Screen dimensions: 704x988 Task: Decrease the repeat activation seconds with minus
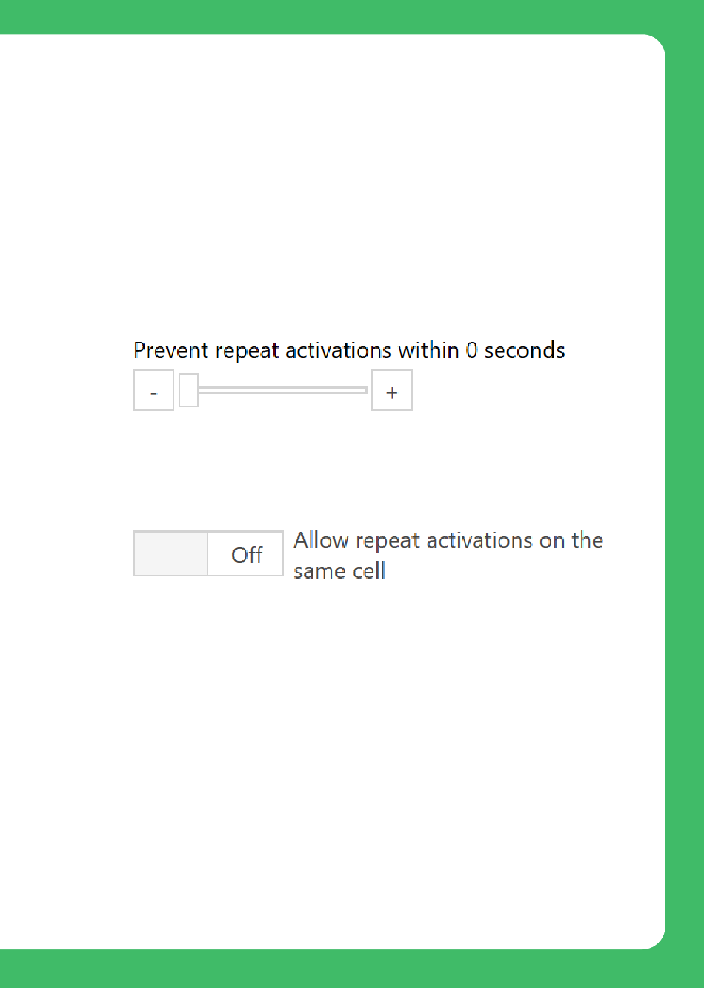click(153, 391)
